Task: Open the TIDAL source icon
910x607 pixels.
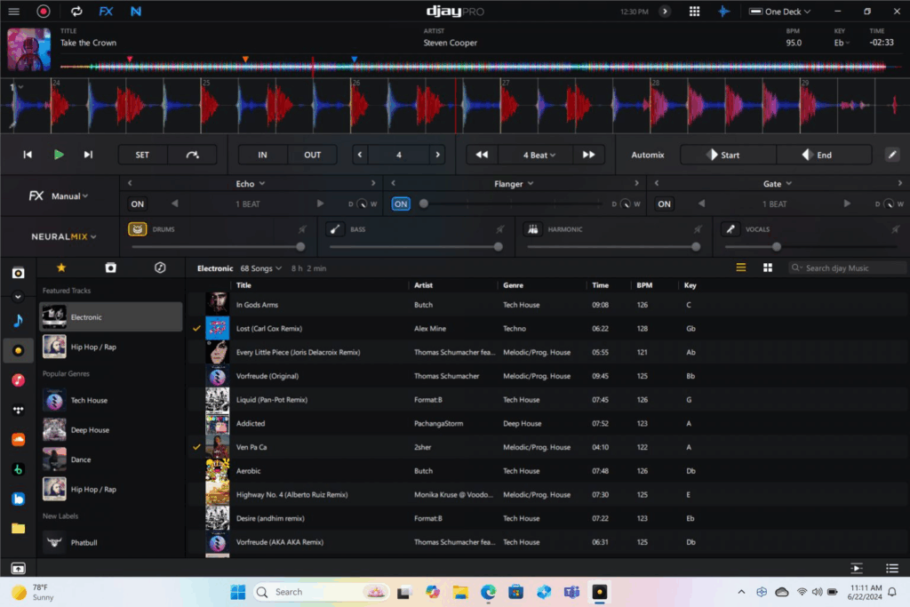Action: click(x=18, y=410)
